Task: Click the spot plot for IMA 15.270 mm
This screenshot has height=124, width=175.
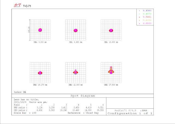Action: pos(40,73)
